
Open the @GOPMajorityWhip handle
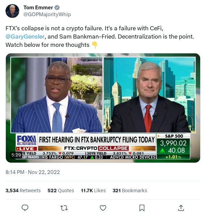pos(47,14)
